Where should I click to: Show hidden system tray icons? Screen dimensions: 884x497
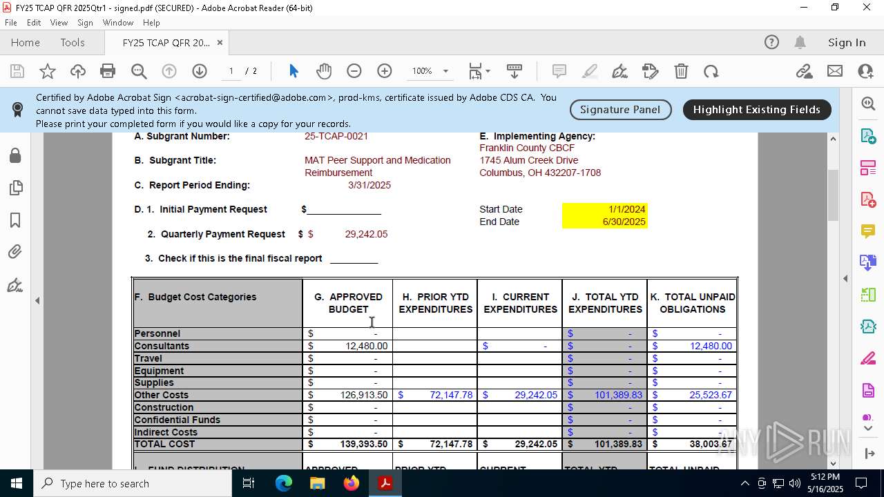pos(744,483)
